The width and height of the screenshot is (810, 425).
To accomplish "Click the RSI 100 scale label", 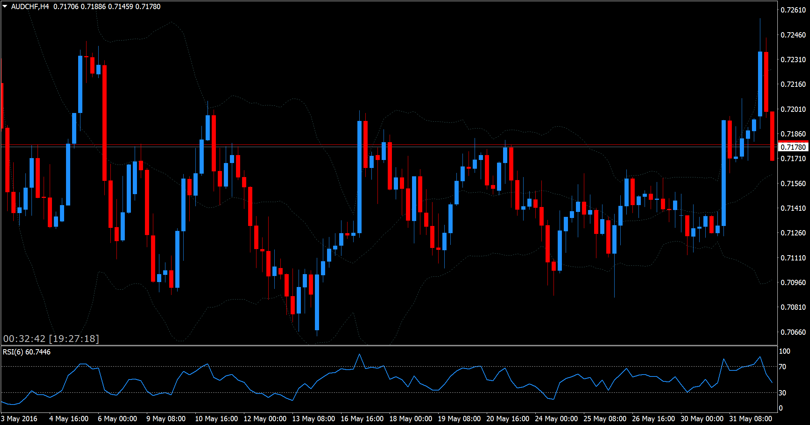I will coord(784,351).
